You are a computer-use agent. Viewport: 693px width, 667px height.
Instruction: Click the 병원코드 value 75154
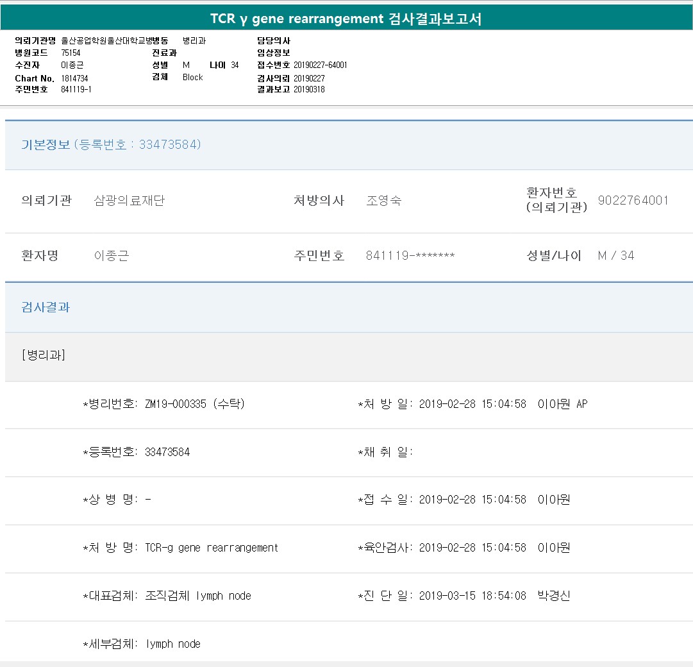pyautogui.click(x=71, y=53)
